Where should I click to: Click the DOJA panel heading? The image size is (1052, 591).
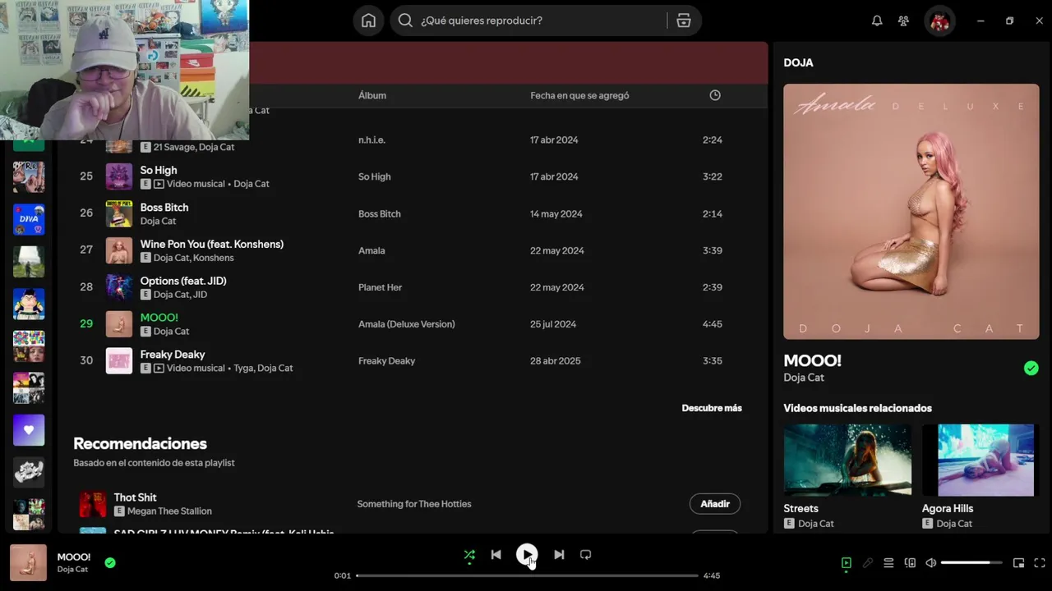click(x=799, y=62)
